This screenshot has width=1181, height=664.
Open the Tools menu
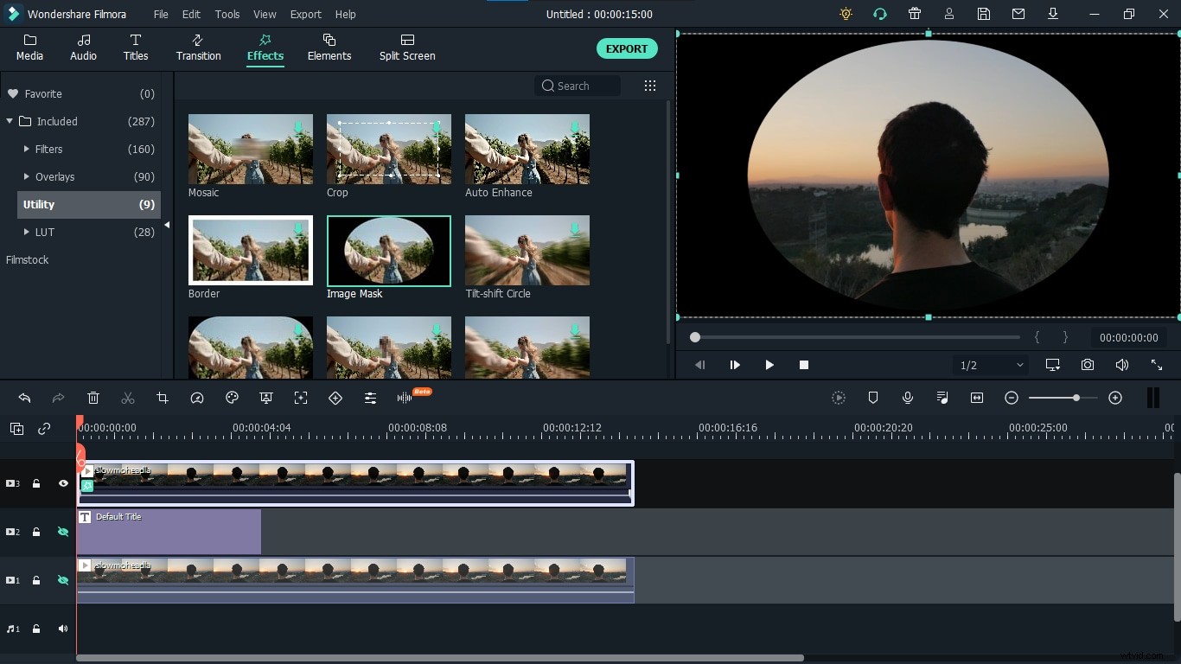227,15
